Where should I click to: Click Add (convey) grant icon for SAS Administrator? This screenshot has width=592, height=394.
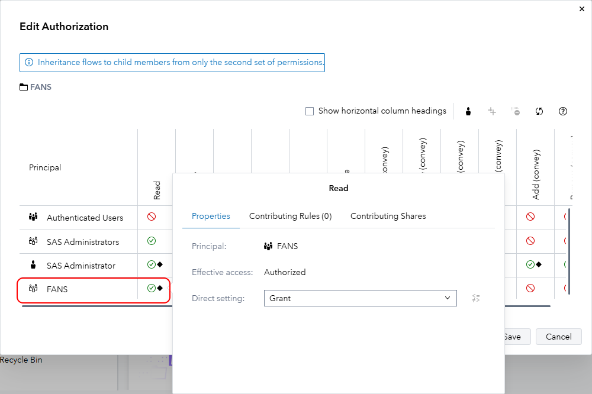[530, 264]
